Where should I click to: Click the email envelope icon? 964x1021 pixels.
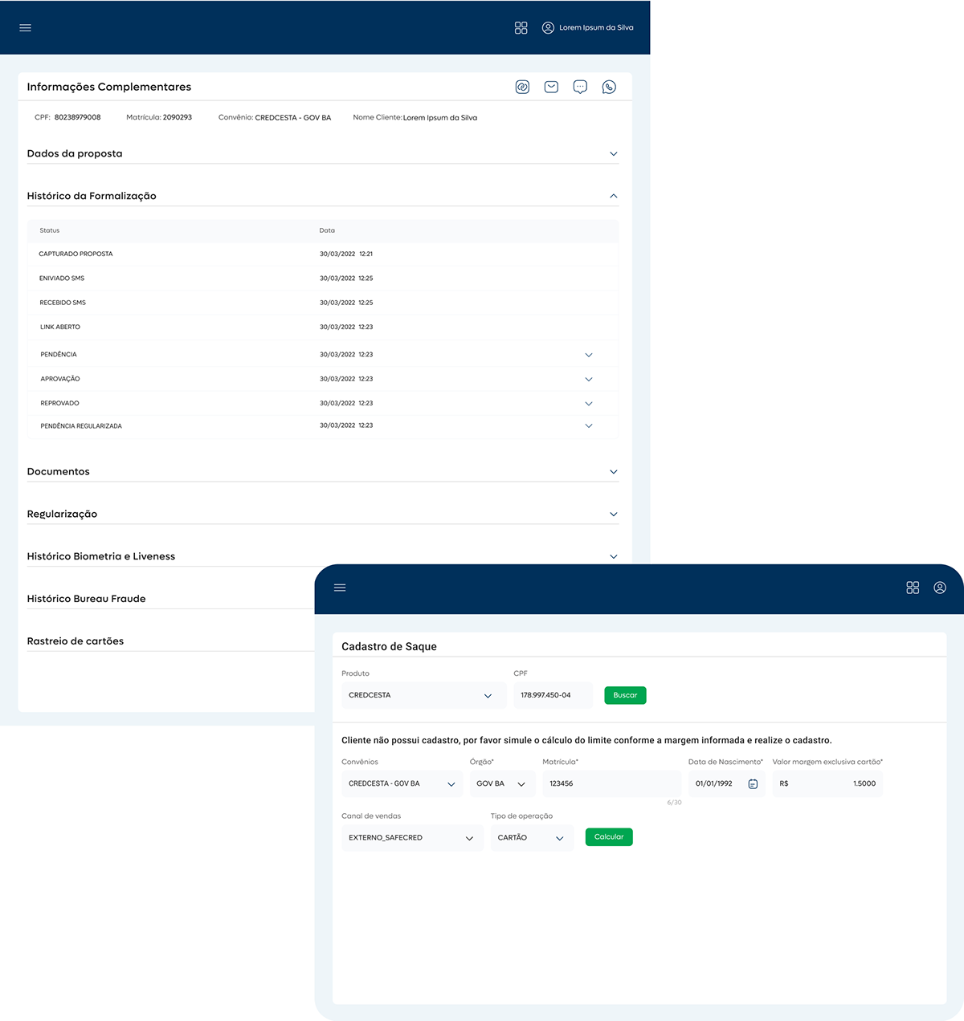pos(551,87)
